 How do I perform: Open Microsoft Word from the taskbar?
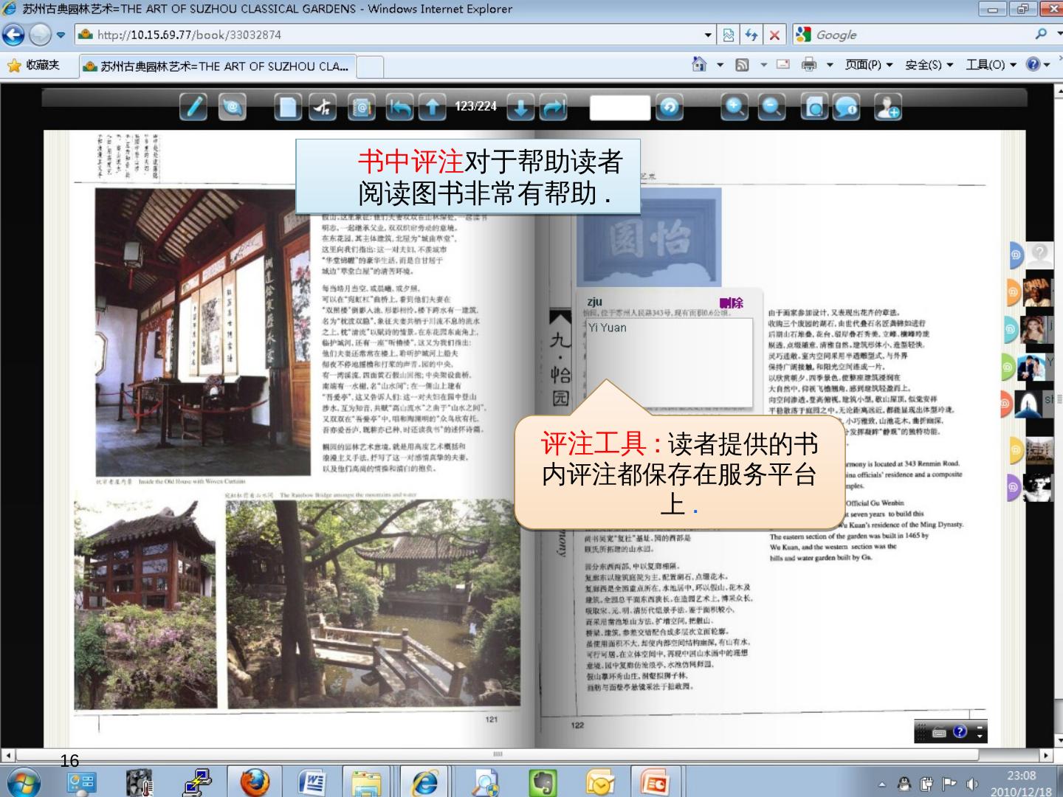click(312, 782)
